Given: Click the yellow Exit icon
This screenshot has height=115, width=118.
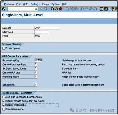Looking at the screenshot, I should [57, 9].
